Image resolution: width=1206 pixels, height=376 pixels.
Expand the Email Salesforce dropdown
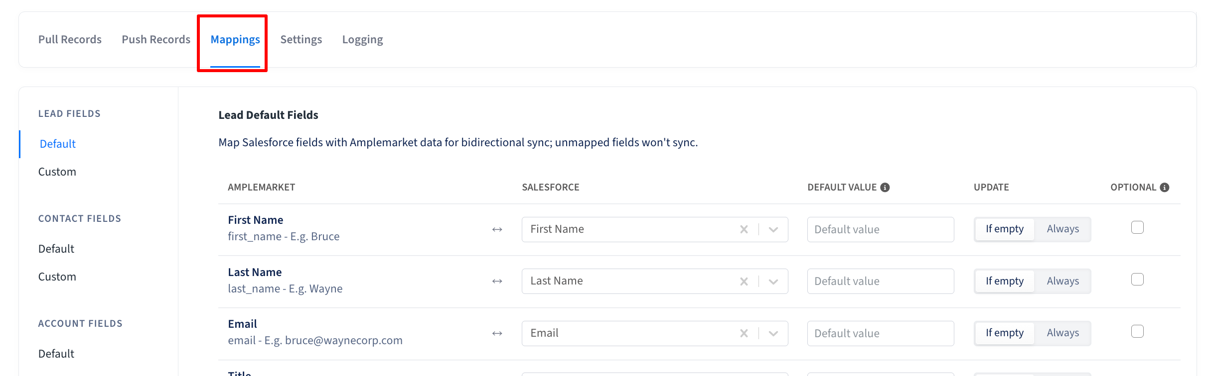pos(773,333)
